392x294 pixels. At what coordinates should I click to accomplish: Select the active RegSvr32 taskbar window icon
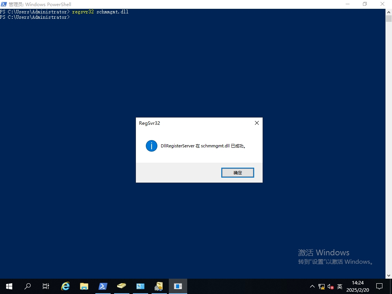tap(178, 286)
